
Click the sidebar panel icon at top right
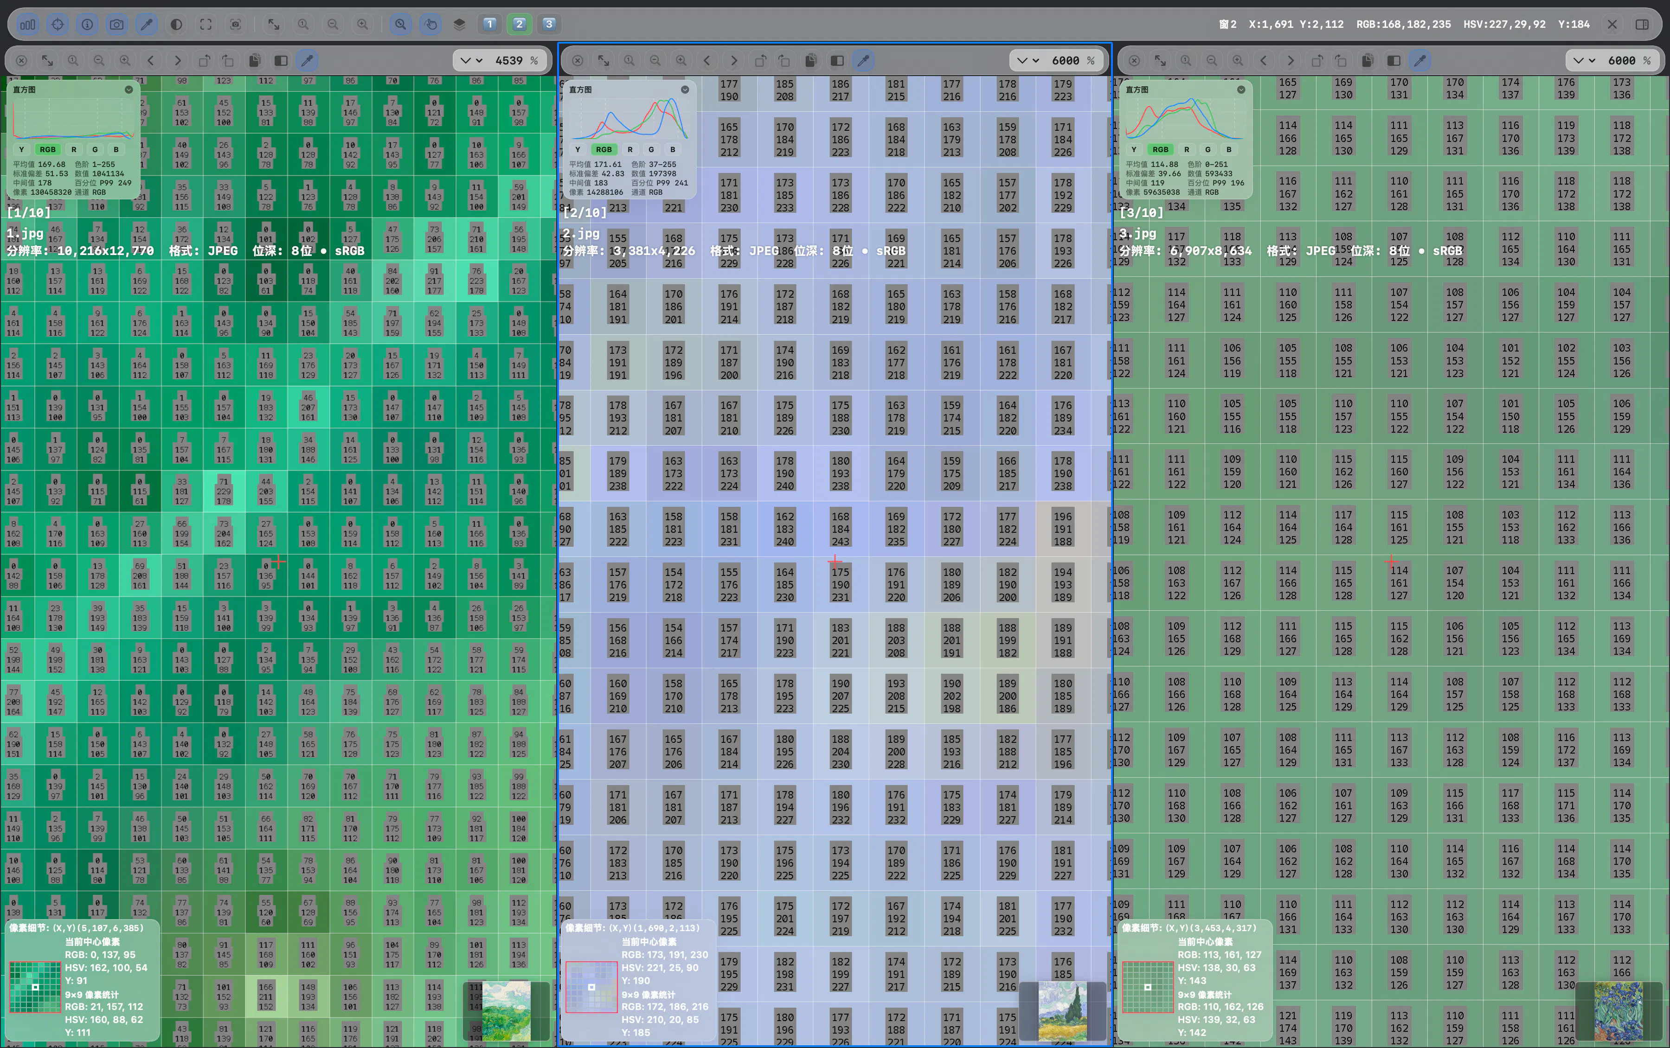[x=1642, y=24]
